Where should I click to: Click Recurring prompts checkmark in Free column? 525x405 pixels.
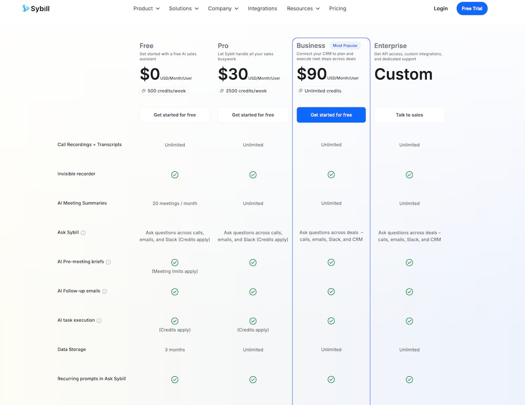pyautogui.click(x=175, y=379)
